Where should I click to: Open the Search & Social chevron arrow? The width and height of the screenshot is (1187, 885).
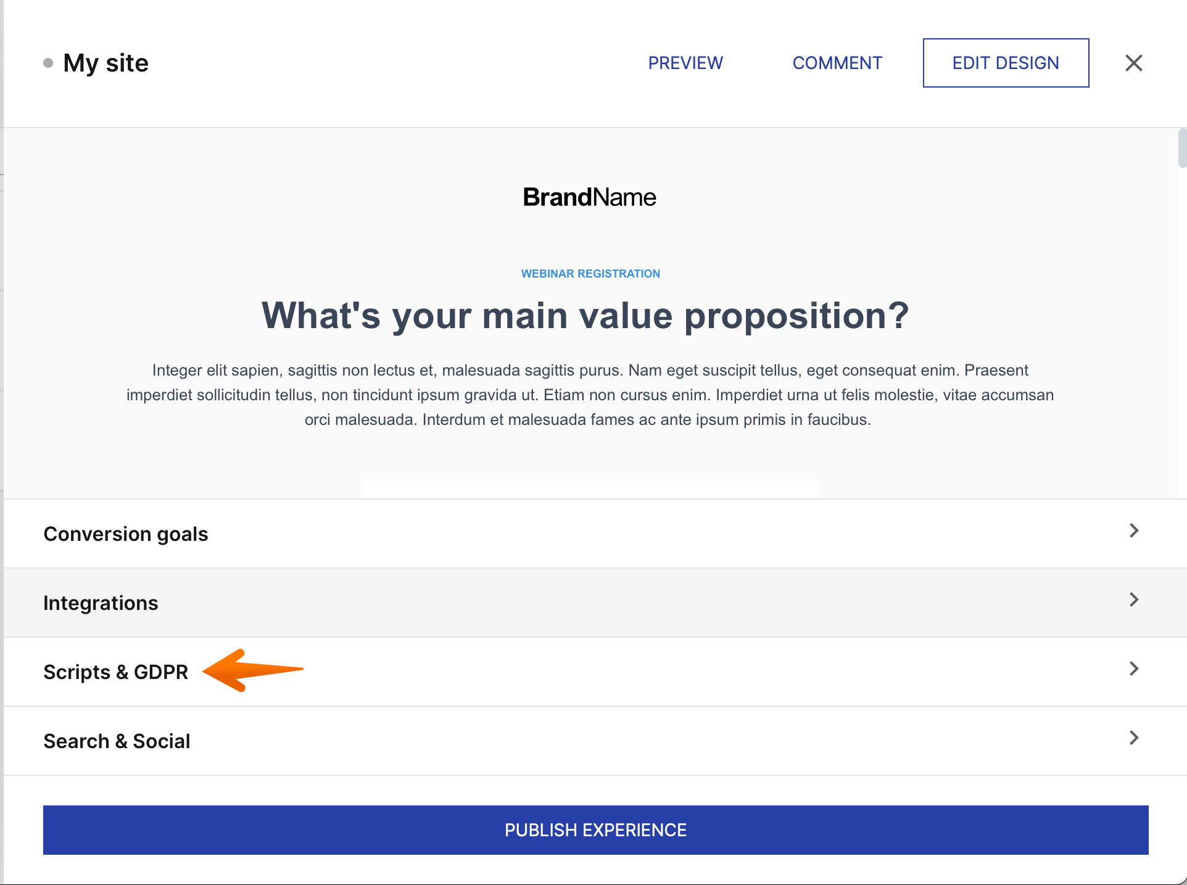[1133, 738]
